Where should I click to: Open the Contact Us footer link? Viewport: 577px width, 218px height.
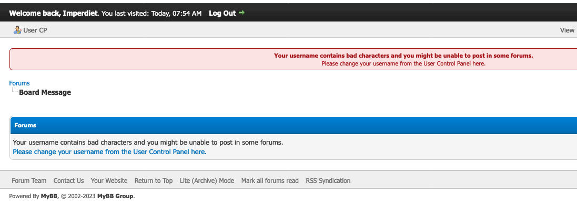68,181
